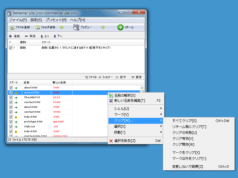Select the 削除 rule description text

click(x=76, y=48)
